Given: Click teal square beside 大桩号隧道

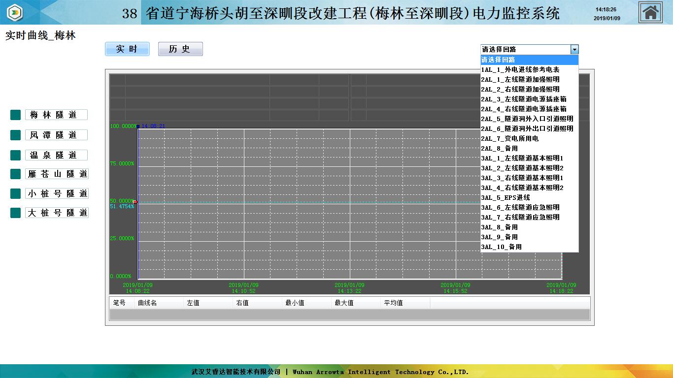Looking at the screenshot, I should [x=15, y=213].
